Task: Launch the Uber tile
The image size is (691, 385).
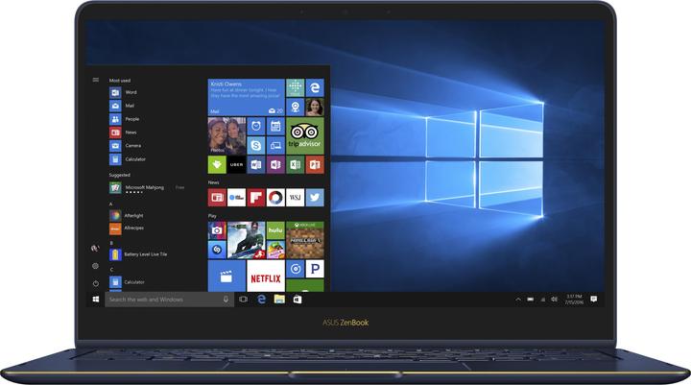Action: click(x=237, y=164)
